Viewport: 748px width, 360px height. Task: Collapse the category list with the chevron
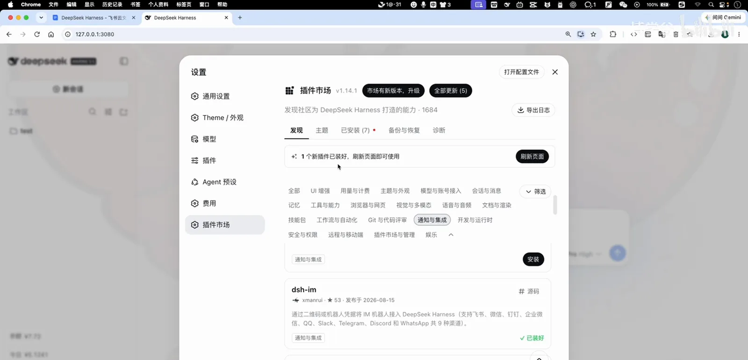click(x=451, y=235)
